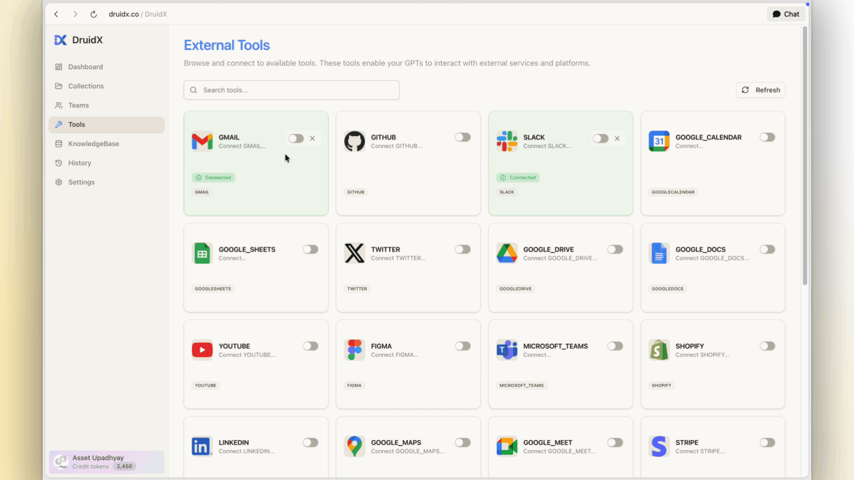The image size is (854, 480).
Task: Click the Shopify icon on the SHOPIFY card
Action: [659, 349]
